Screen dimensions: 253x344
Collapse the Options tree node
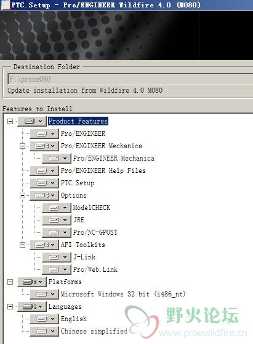pos(22,196)
